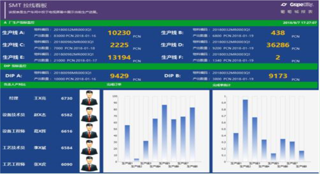Click the 'A 厂生产指标监控' section header
The width and height of the screenshot is (320, 174).
[x=19, y=22]
